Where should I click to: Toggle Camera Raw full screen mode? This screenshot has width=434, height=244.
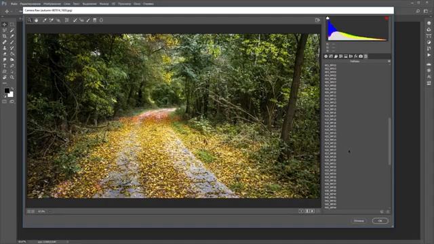click(317, 20)
